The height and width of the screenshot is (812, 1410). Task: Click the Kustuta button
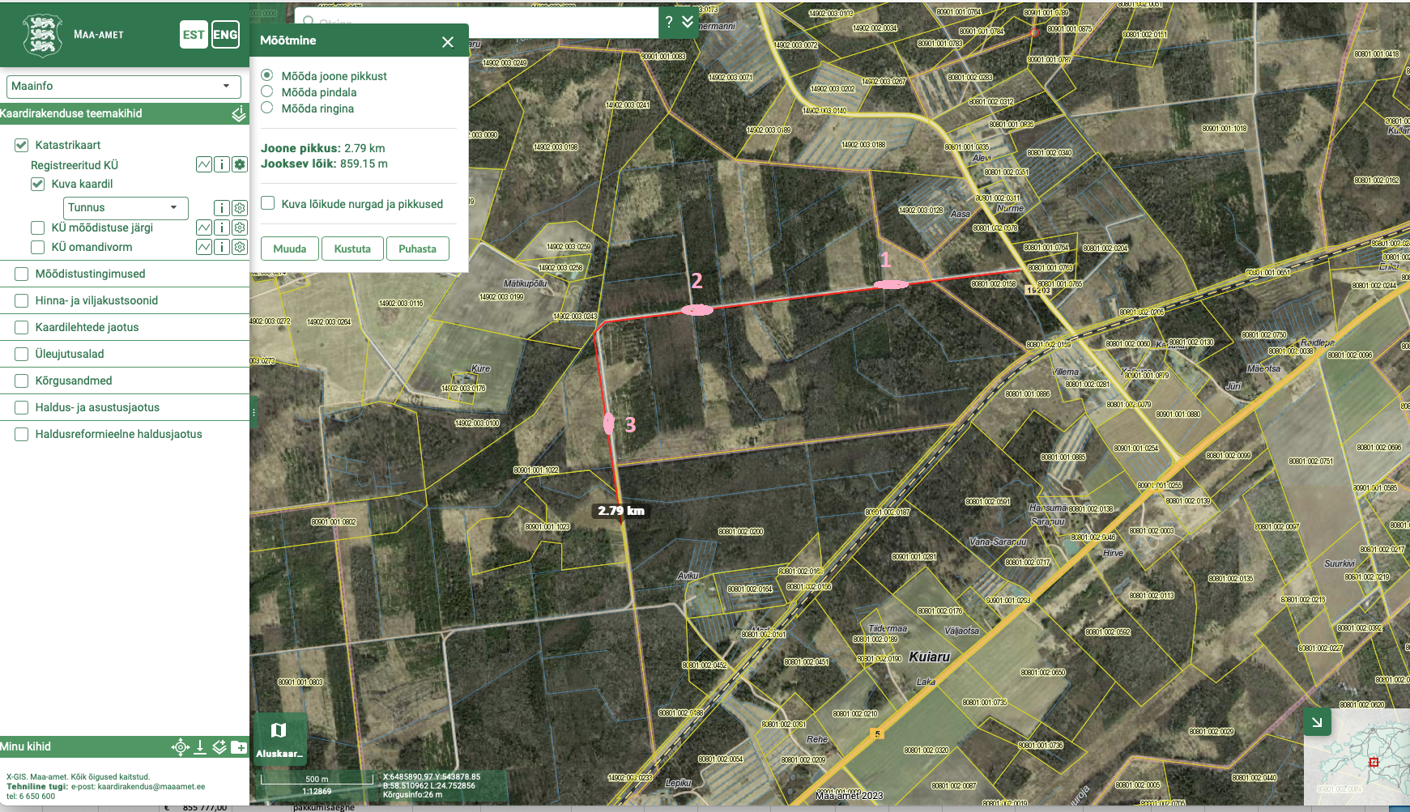click(352, 249)
